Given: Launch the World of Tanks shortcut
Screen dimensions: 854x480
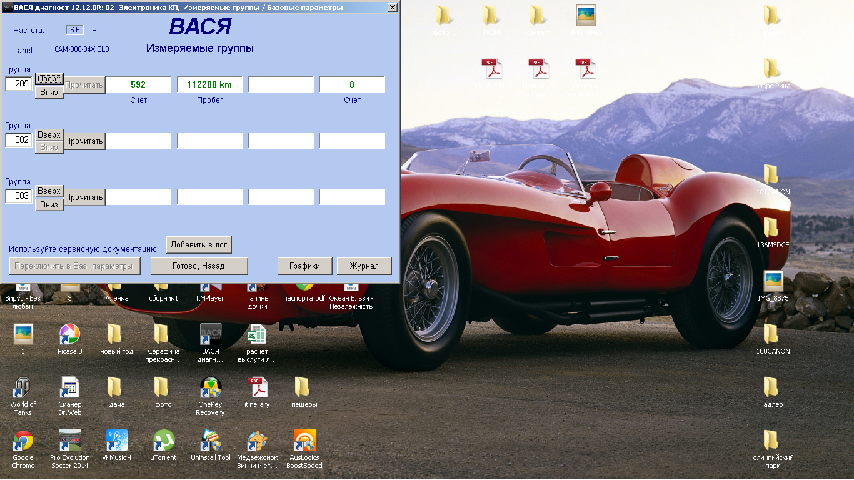Looking at the screenshot, I should (x=23, y=388).
